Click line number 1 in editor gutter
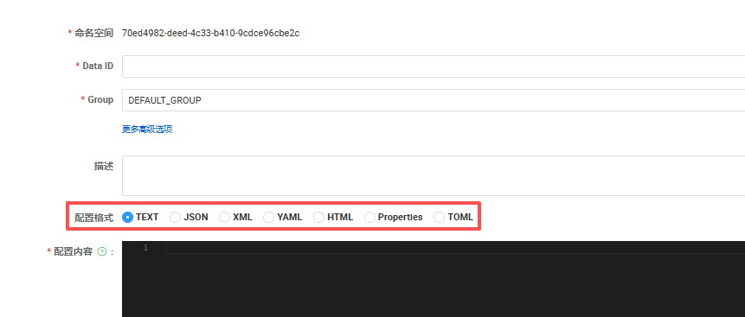The height and width of the screenshot is (317, 745). [x=145, y=248]
